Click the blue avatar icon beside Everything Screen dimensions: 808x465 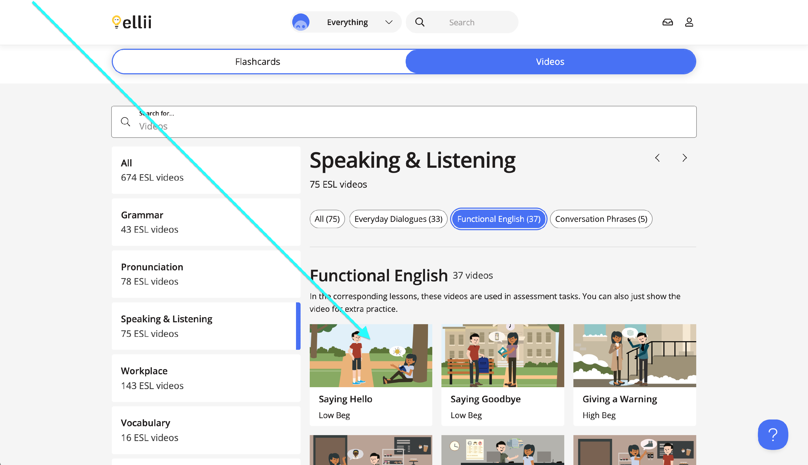point(301,22)
